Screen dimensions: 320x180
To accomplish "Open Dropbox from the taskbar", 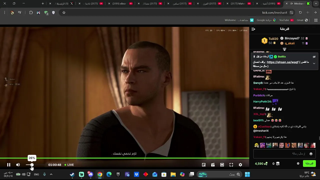I will click(136, 174).
